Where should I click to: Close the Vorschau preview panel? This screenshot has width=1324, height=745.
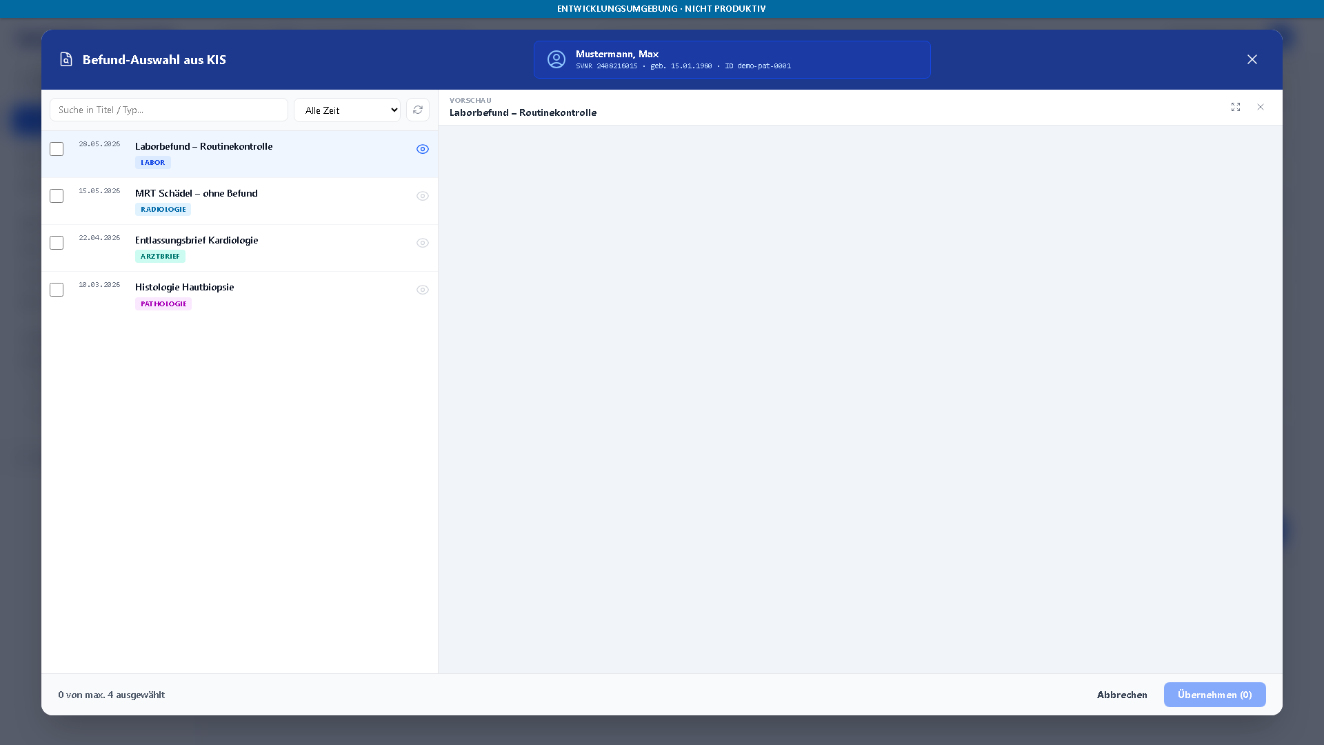click(x=1261, y=107)
